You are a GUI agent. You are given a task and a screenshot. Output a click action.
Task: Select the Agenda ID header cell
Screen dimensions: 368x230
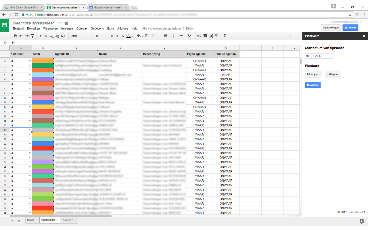pos(76,54)
